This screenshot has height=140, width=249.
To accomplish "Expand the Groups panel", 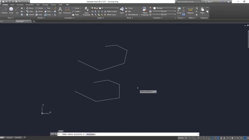I will tap(181, 18).
